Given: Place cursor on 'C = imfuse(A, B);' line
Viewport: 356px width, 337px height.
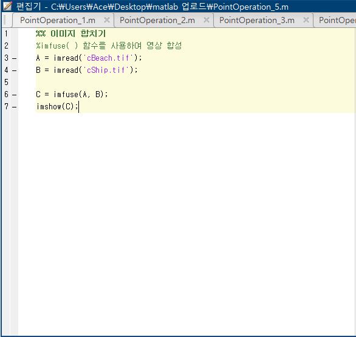Looking at the screenshot, I should 72,94.
